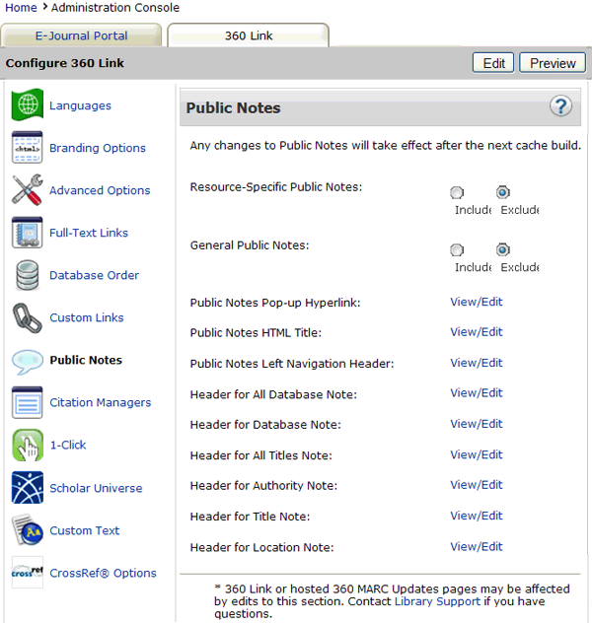Open the Custom Links link
The width and height of the screenshot is (592, 623).
(87, 317)
